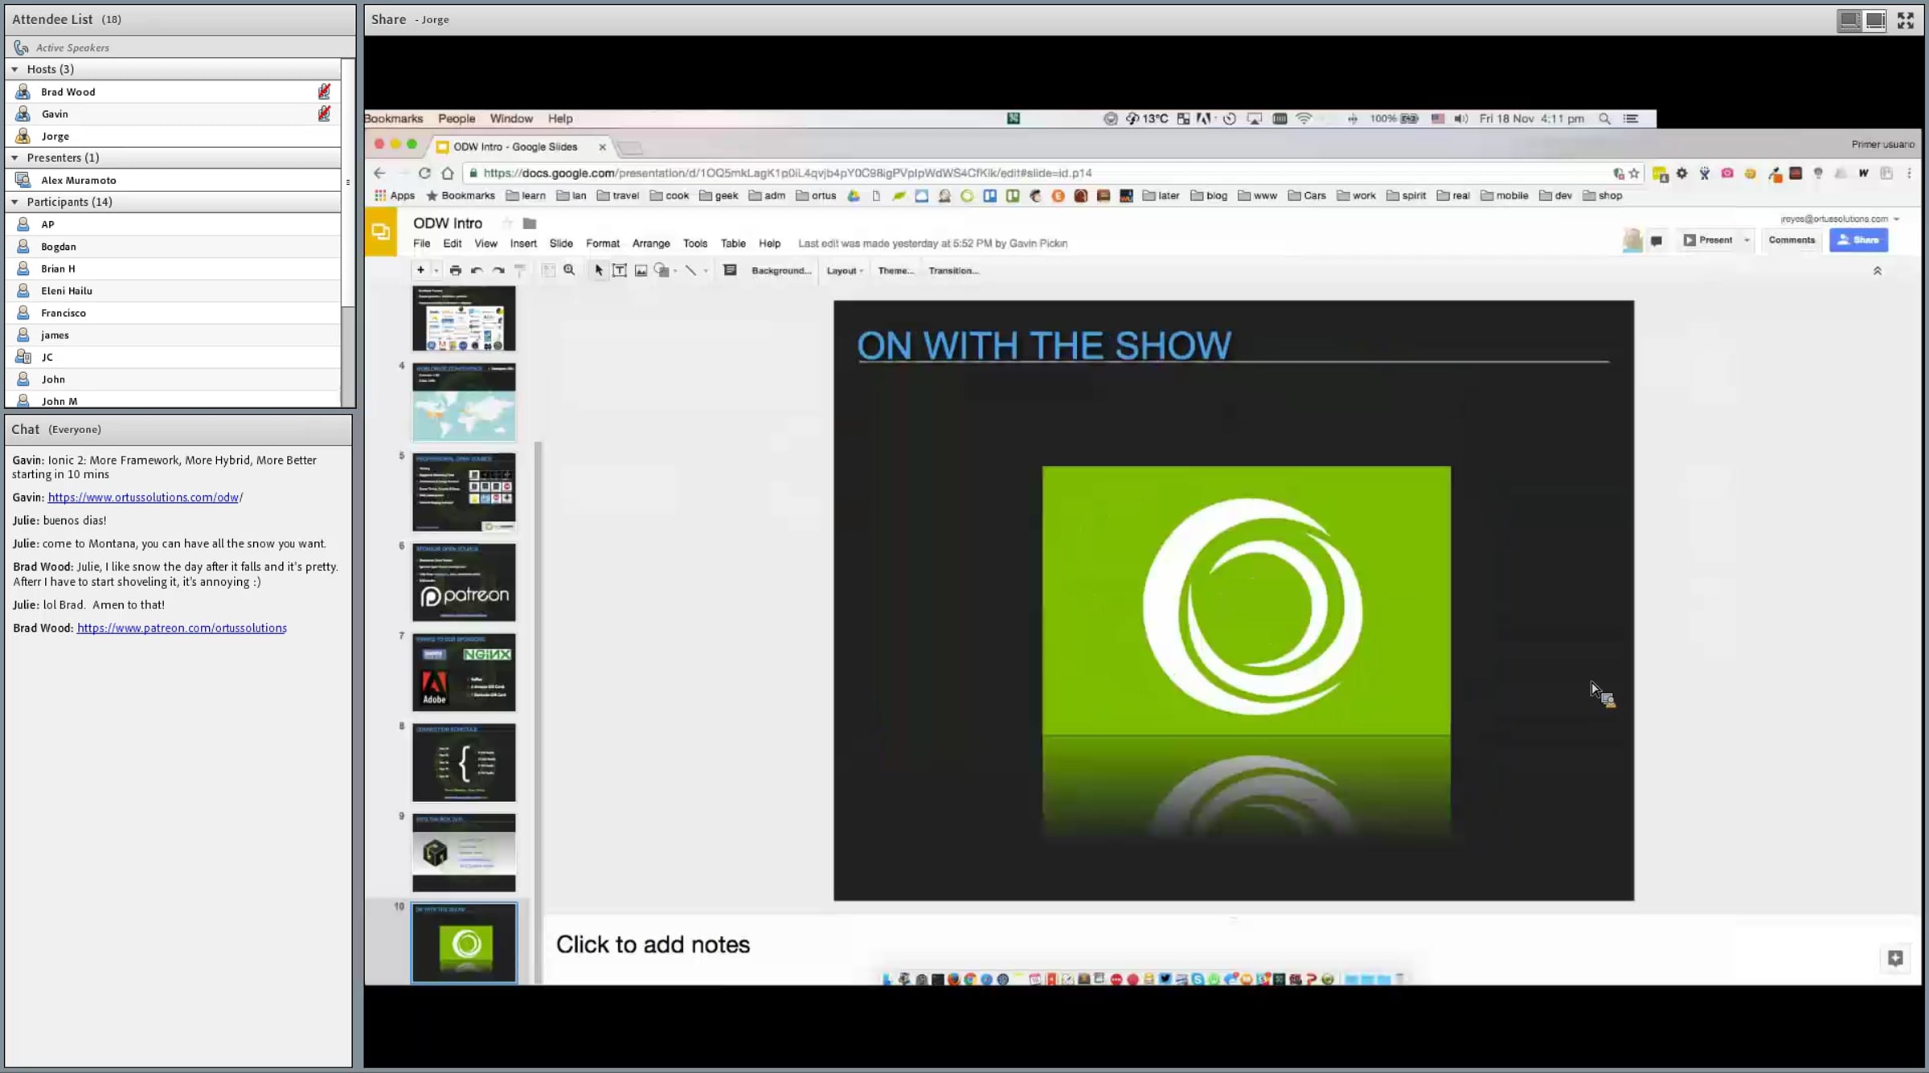Select slide 7 sponsors thumbnail
Viewport: 1929px width, 1073px height.
(x=464, y=672)
